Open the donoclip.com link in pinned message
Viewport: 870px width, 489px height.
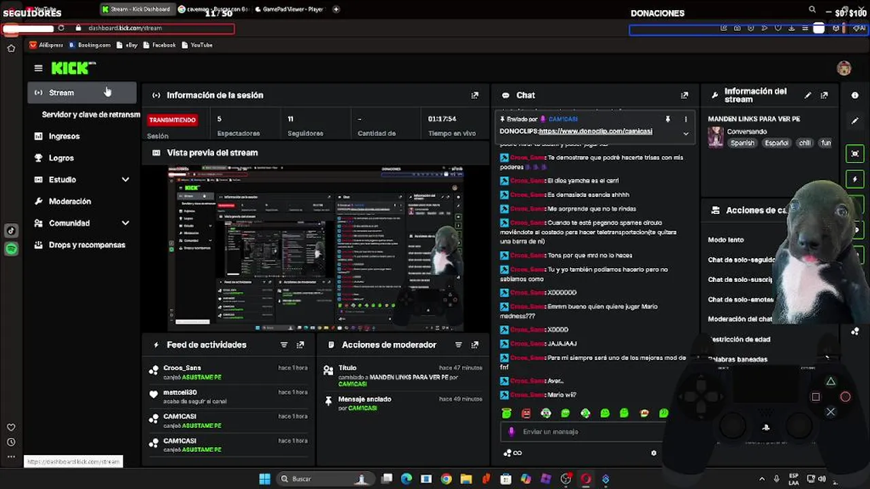coord(595,131)
